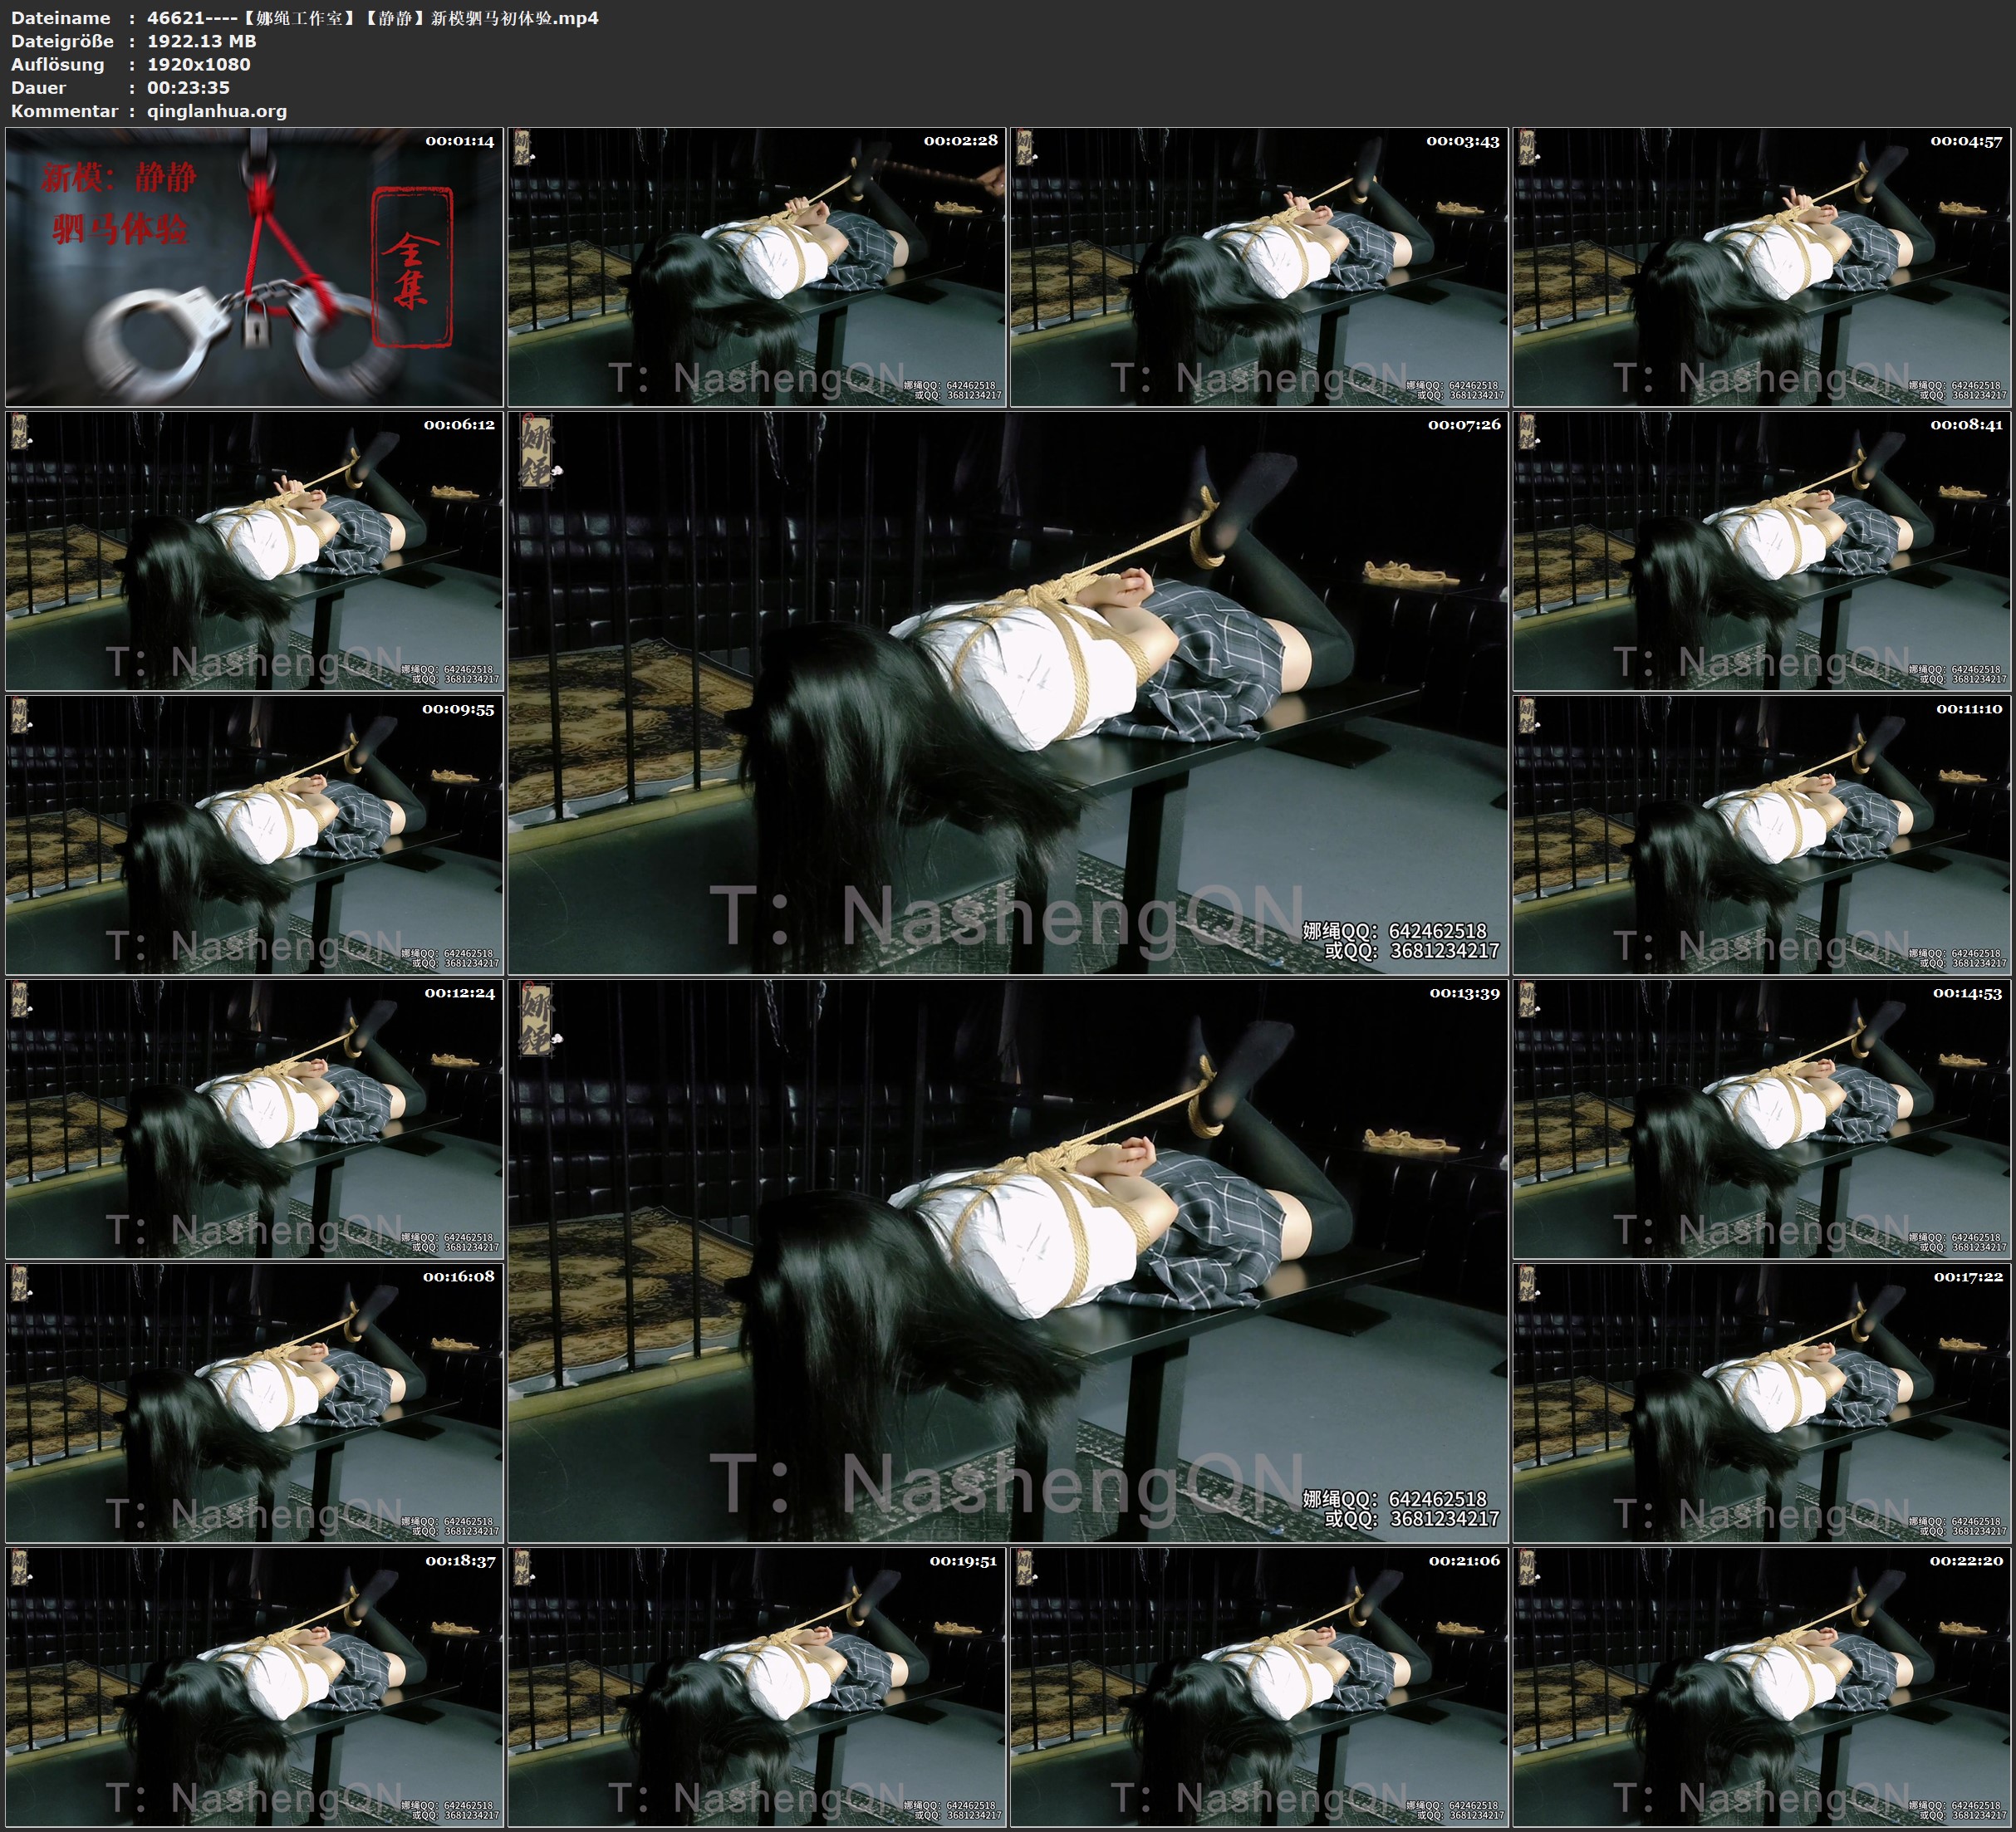The width and height of the screenshot is (2016, 1832).
Task: Select the frame labeled 00:18:37
Action: (x=254, y=1687)
